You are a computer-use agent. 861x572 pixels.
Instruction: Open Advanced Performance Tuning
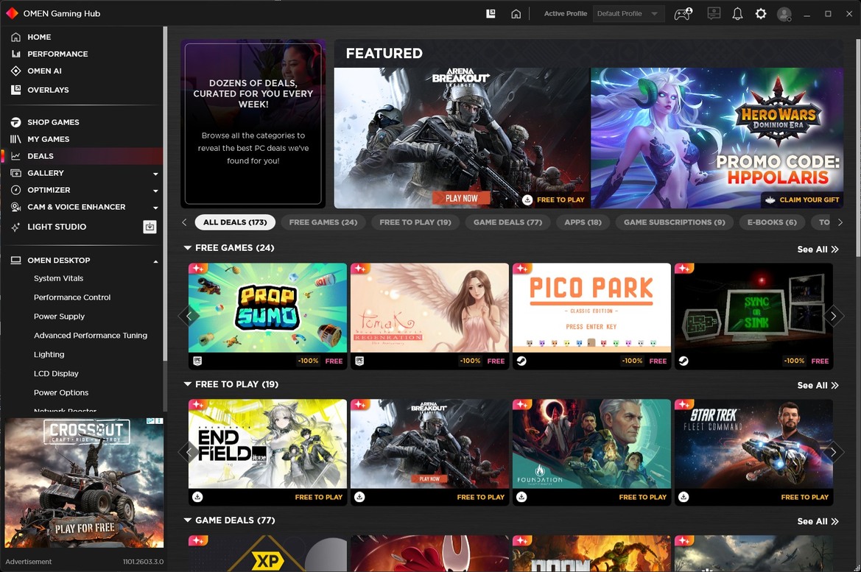pos(91,336)
